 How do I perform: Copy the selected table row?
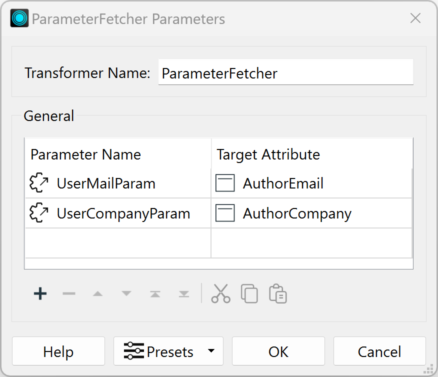249,293
